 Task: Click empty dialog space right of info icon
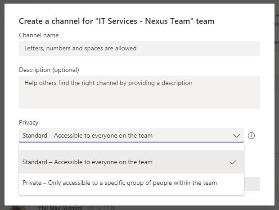click(265, 136)
